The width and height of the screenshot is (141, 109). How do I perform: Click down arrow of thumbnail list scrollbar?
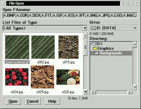pyautogui.click(x=85, y=92)
